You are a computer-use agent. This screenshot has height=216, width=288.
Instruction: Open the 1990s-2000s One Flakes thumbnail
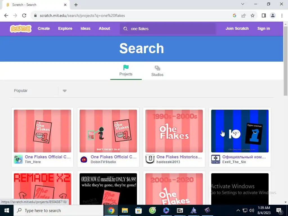pyautogui.click(x=174, y=131)
